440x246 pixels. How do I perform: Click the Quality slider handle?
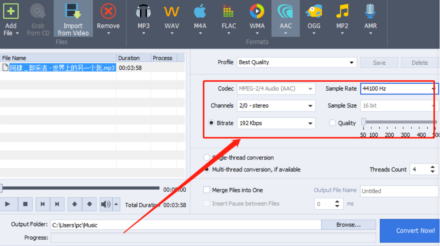point(363,122)
